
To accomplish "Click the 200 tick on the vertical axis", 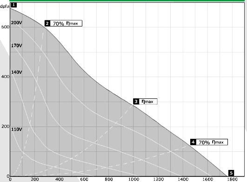I will [6, 126].
